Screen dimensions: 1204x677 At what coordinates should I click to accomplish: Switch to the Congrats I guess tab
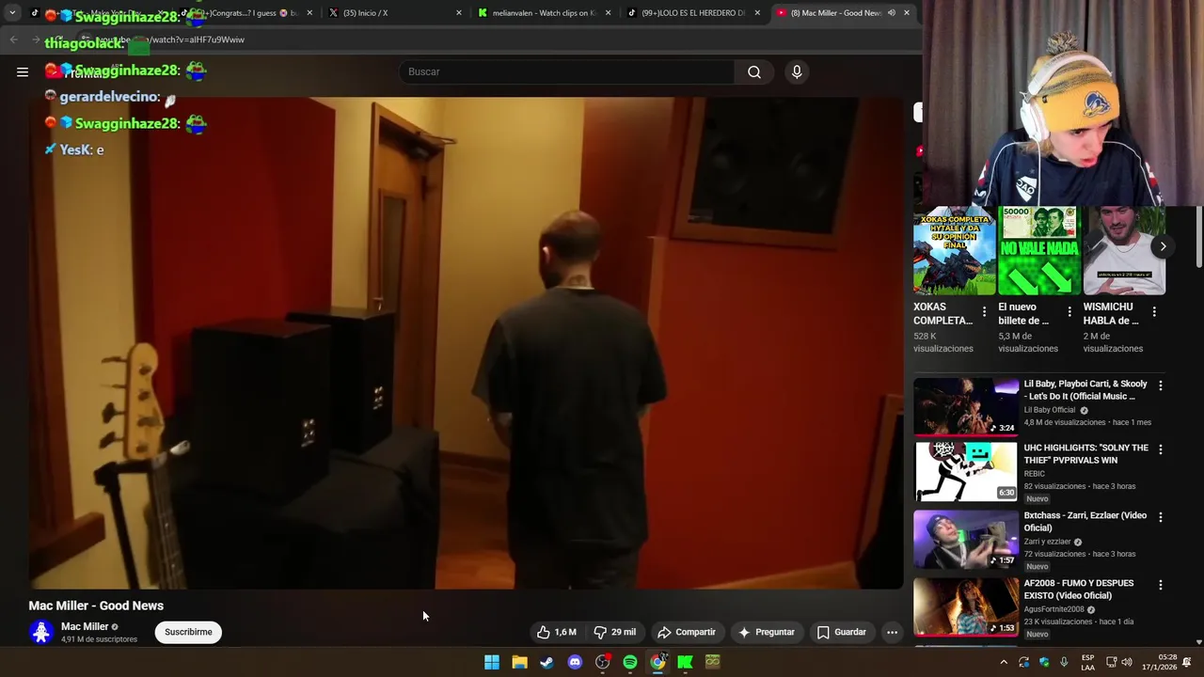click(245, 13)
